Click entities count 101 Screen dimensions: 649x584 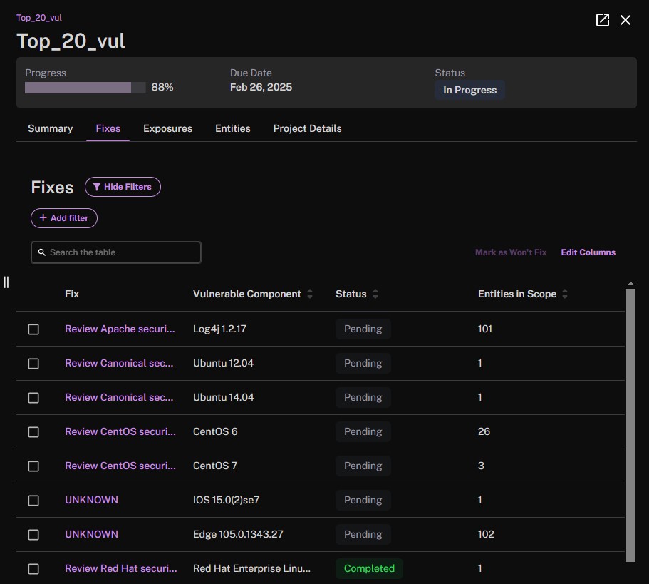click(484, 329)
